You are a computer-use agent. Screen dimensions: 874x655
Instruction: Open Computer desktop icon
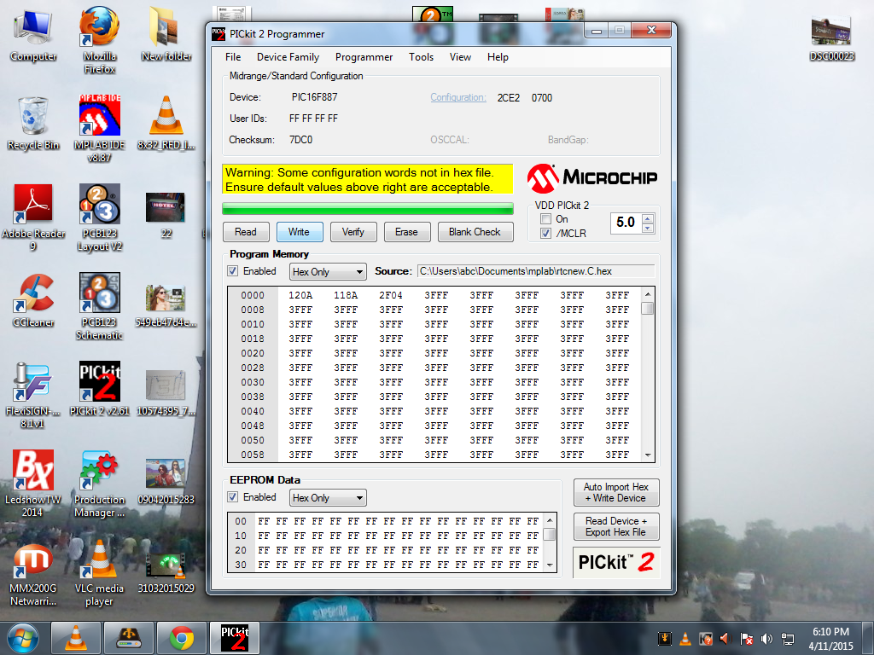coord(33,34)
